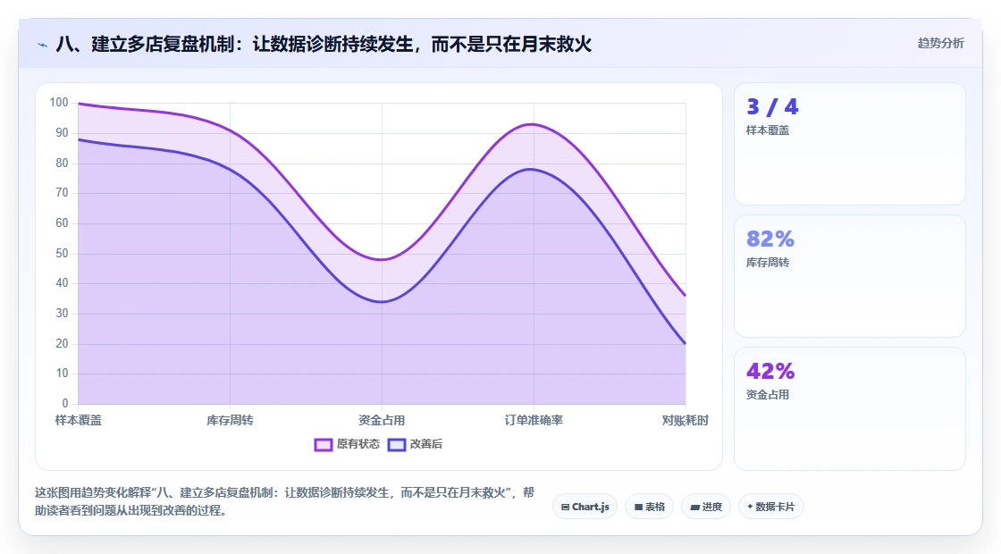The height and width of the screenshot is (554, 1001).
Task: Click the 改善后 legend label
Action: (x=425, y=444)
